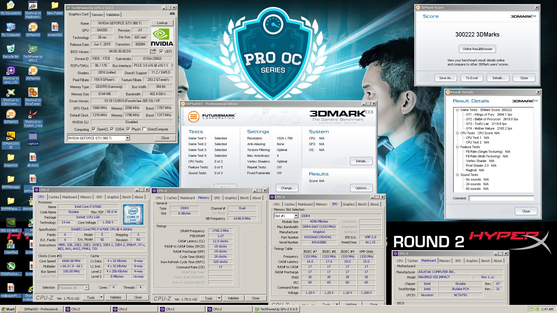Viewport: 557px width, 313px height.
Task: Click the Bus Interface question mark icon
Action: pyautogui.click(x=172, y=65)
